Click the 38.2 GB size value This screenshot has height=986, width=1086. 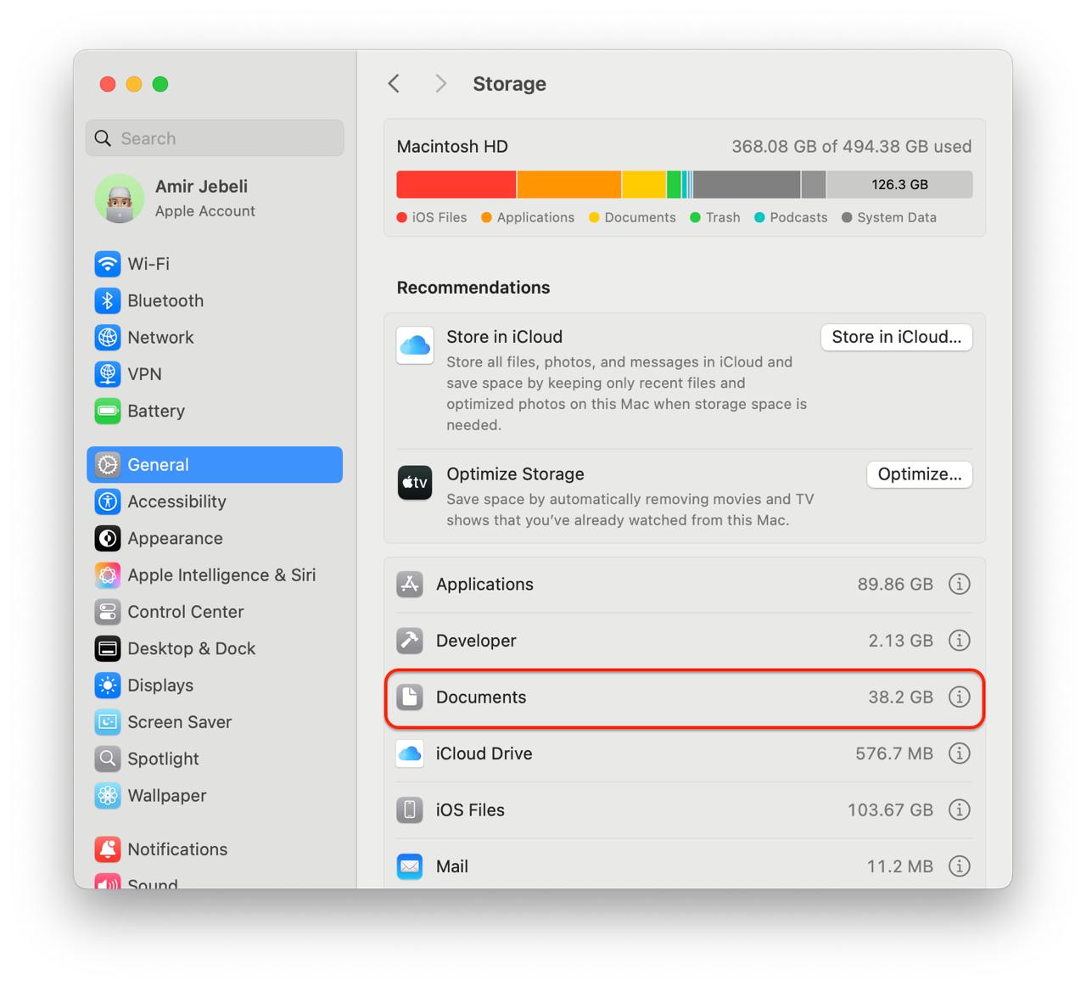(900, 697)
